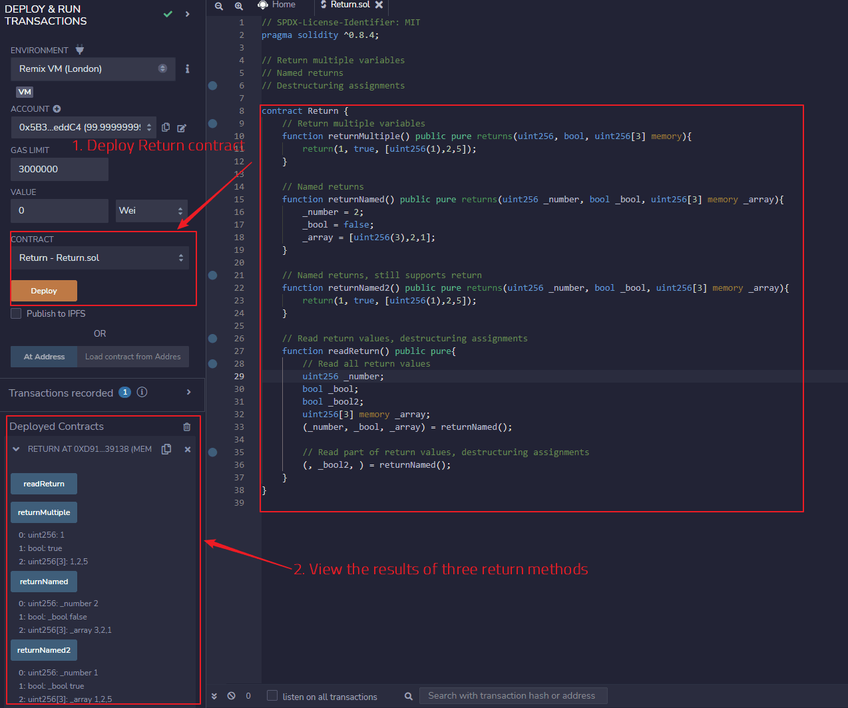Clear the terminal console icon

[231, 696]
